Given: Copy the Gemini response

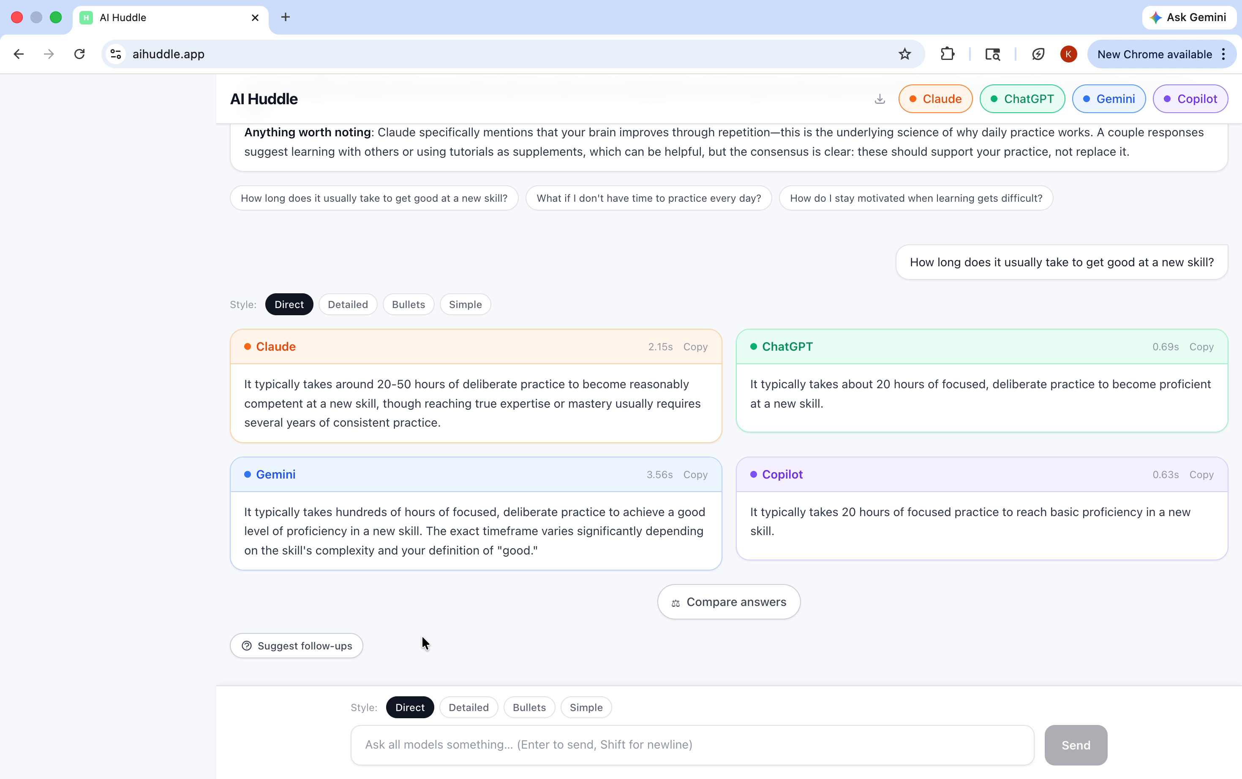Looking at the screenshot, I should (x=695, y=474).
